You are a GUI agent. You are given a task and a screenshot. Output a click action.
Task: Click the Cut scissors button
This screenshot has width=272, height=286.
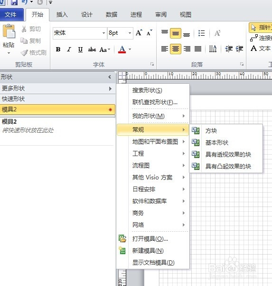[x=31, y=29]
